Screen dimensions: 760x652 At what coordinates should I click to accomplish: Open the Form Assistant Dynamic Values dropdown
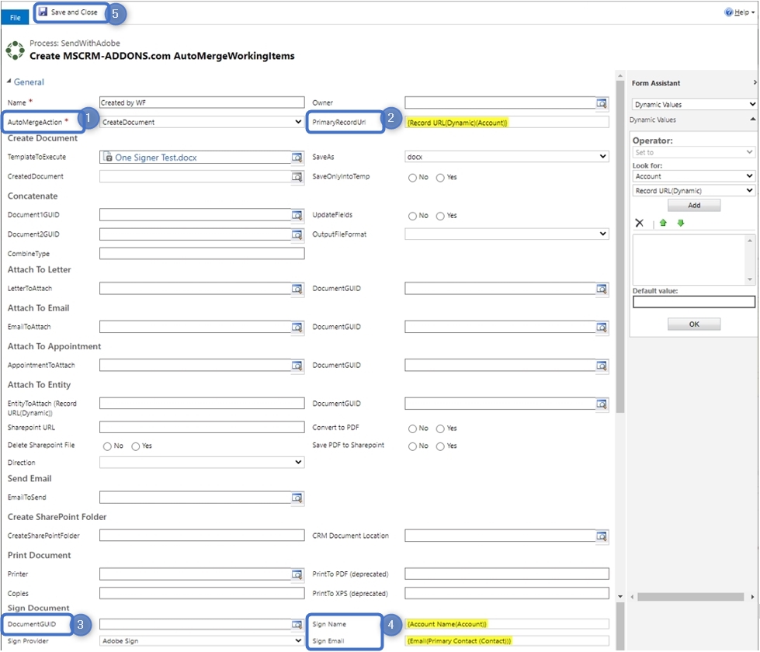point(694,104)
